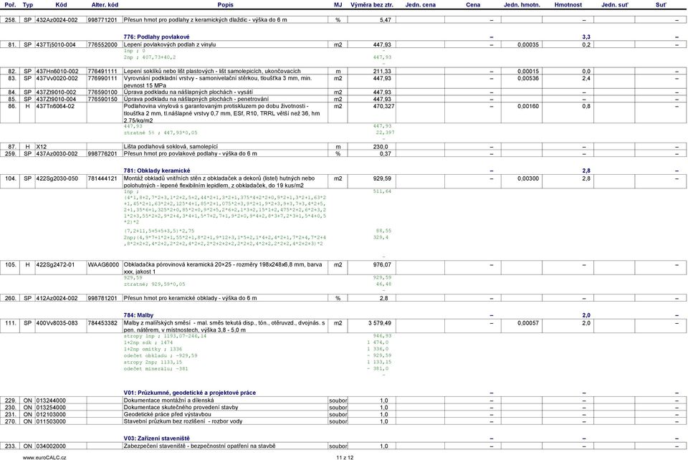This screenshot has width=688, height=460.
Task: Click row 'Zabezpečení staveniště - bezpečnostní opatření'
Action: [x=343, y=446]
